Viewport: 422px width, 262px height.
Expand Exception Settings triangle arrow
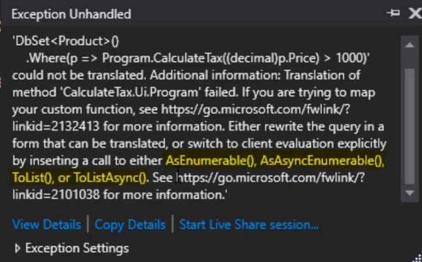[18, 248]
